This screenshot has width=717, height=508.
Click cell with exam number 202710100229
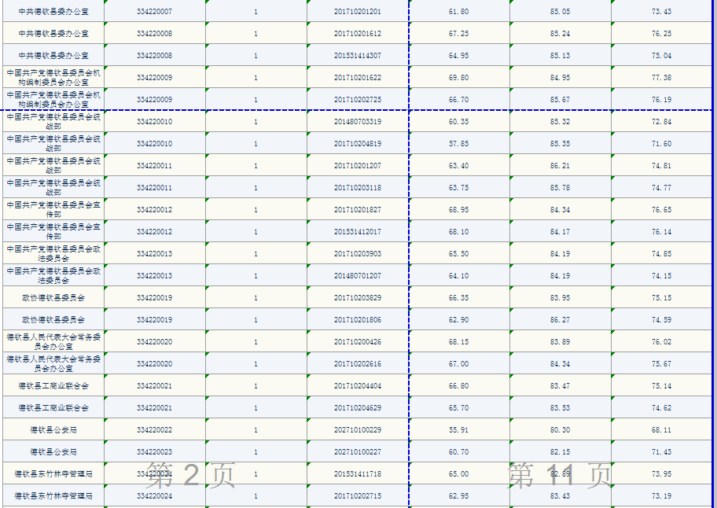pyautogui.click(x=358, y=430)
